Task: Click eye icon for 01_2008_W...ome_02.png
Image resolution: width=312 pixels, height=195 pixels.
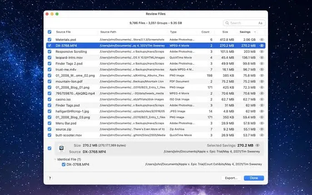Action: [262, 75]
